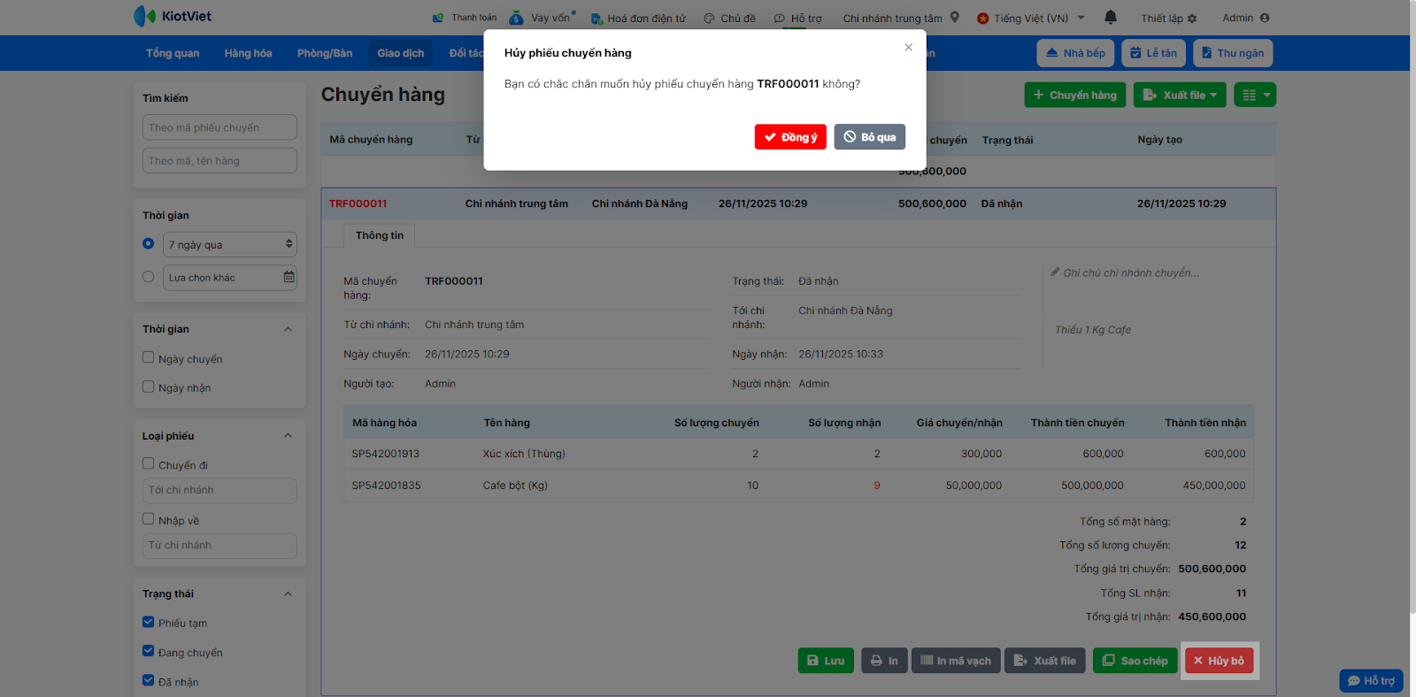This screenshot has width=1416, height=697.
Task: Open Hoá đơn điện tử
Action: (x=638, y=18)
